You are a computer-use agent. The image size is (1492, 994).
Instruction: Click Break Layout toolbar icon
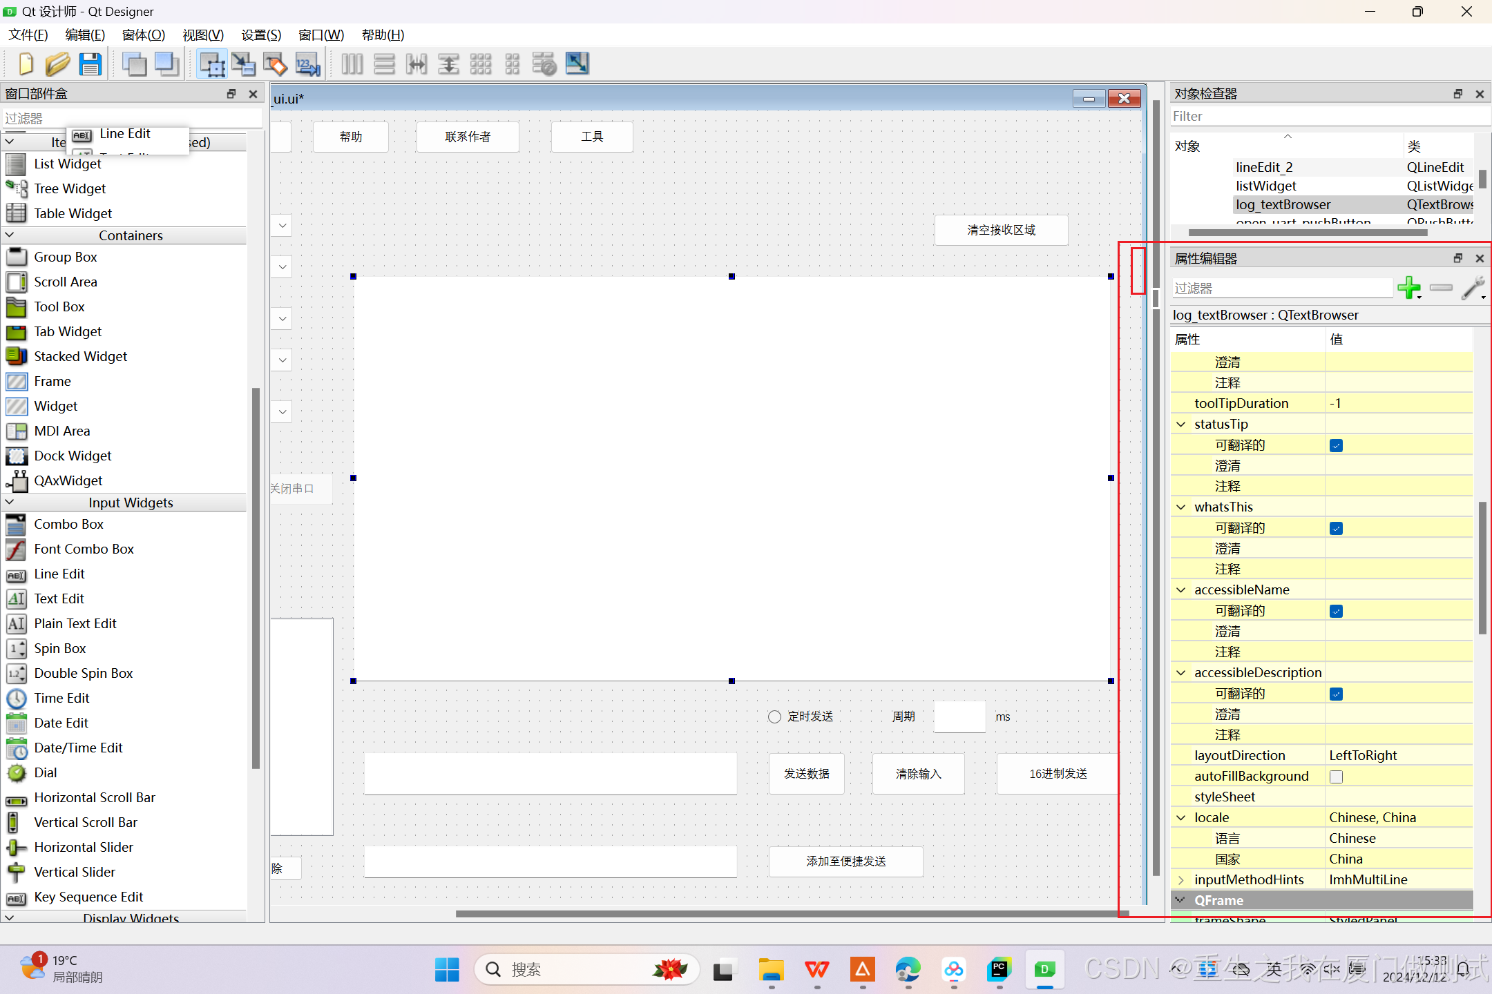point(544,64)
